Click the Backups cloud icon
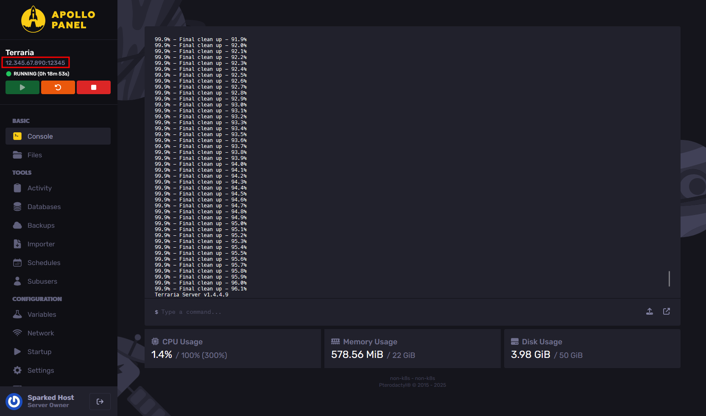Image resolution: width=706 pixels, height=416 pixels. pos(17,225)
